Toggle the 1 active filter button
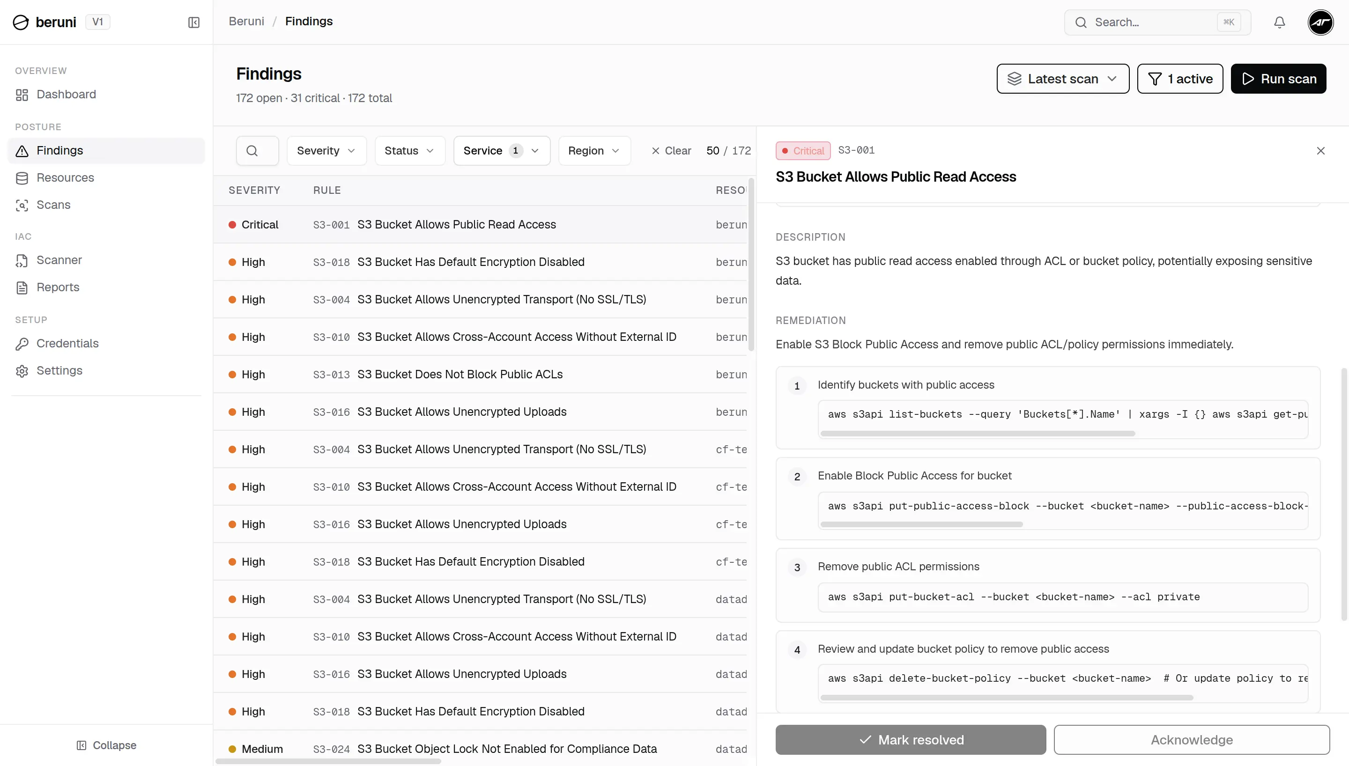 tap(1179, 79)
